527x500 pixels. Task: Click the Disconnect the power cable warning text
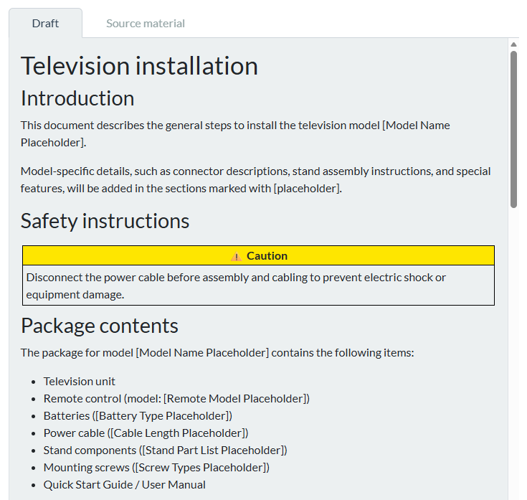pyautogui.click(x=236, y=286)
